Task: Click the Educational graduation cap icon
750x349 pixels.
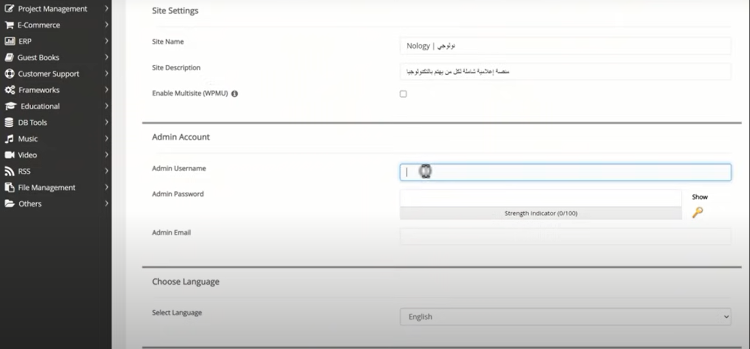Action: pos(10,106)
